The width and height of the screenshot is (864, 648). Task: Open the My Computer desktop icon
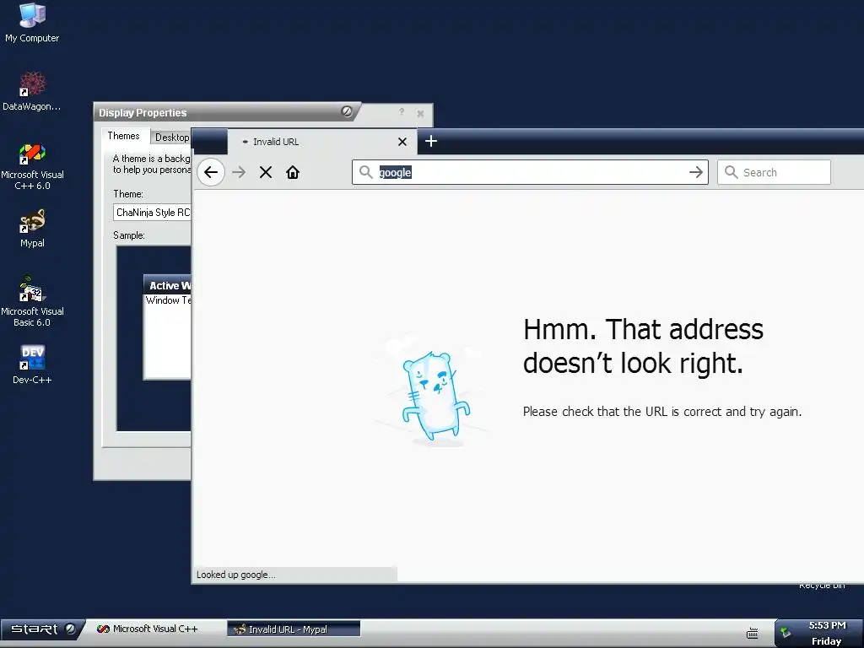click(x=32, y=23)
